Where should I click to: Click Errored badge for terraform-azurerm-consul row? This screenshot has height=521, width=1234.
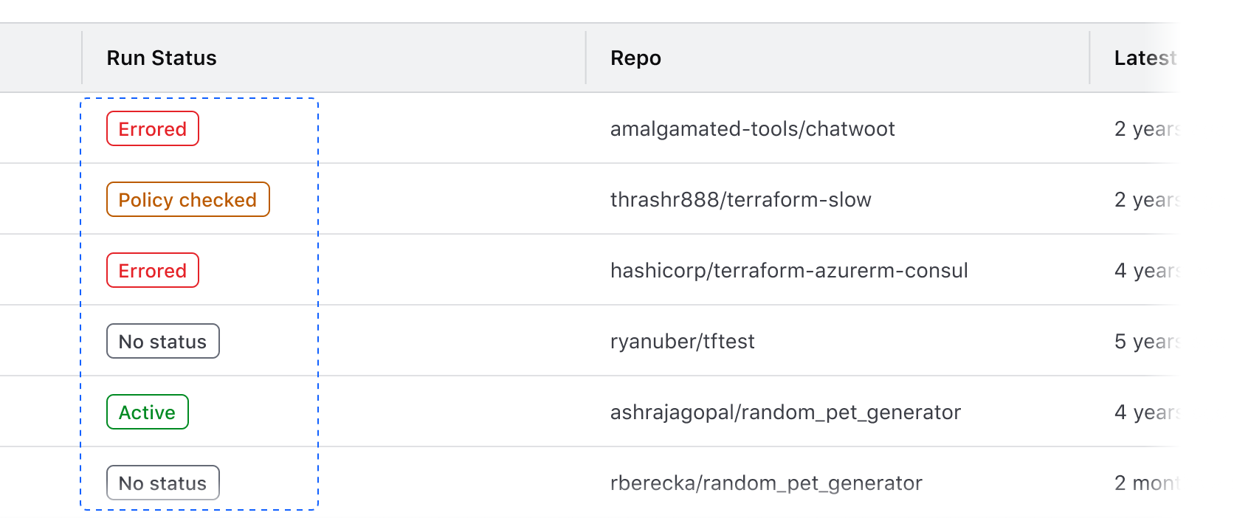click(x=153, y=271)
